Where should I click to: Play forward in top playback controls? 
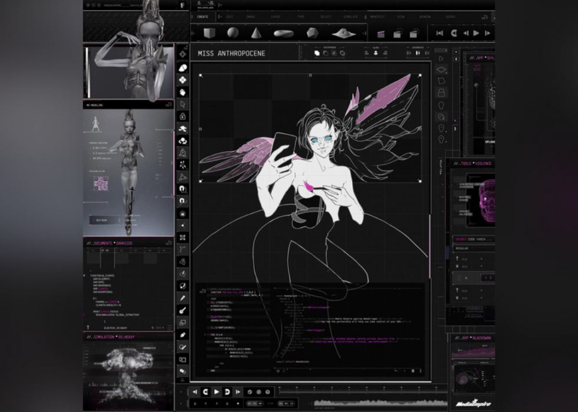(x=477, y=33)
